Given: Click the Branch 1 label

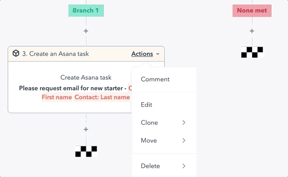Looking at the screenshot, I should (86, 11).
